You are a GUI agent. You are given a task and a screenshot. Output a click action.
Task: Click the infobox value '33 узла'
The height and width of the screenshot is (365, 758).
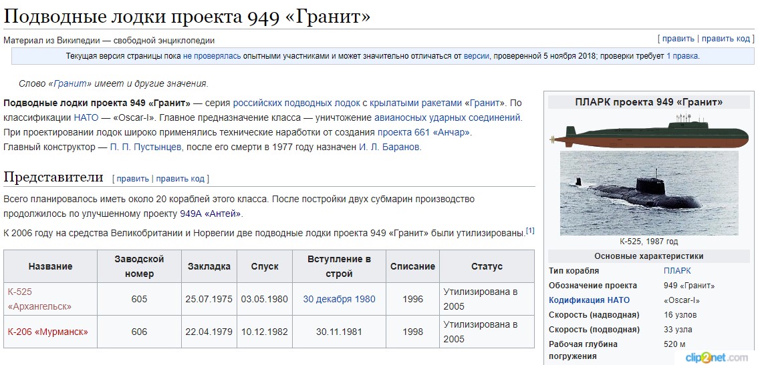[x=678, y=330]
